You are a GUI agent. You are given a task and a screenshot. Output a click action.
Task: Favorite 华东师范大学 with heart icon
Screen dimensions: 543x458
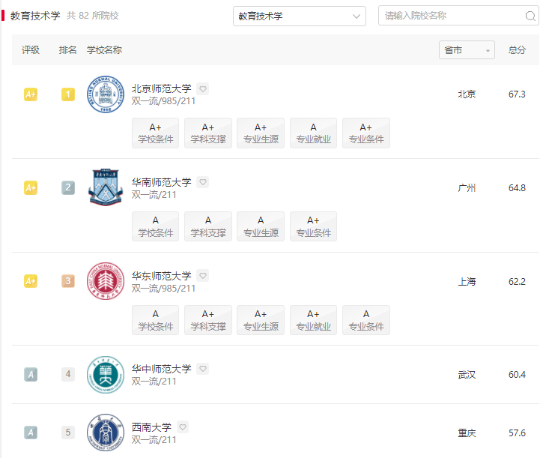pyautogui.click(x=202, y=276)
